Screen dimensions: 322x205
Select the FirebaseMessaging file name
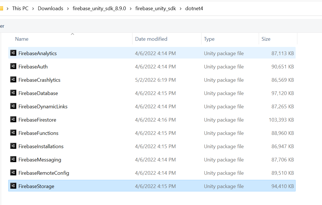(40, 160)
